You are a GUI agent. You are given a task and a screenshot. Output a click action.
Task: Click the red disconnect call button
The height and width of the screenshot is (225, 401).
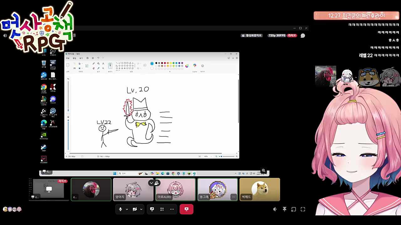click(x=186, y=209)
